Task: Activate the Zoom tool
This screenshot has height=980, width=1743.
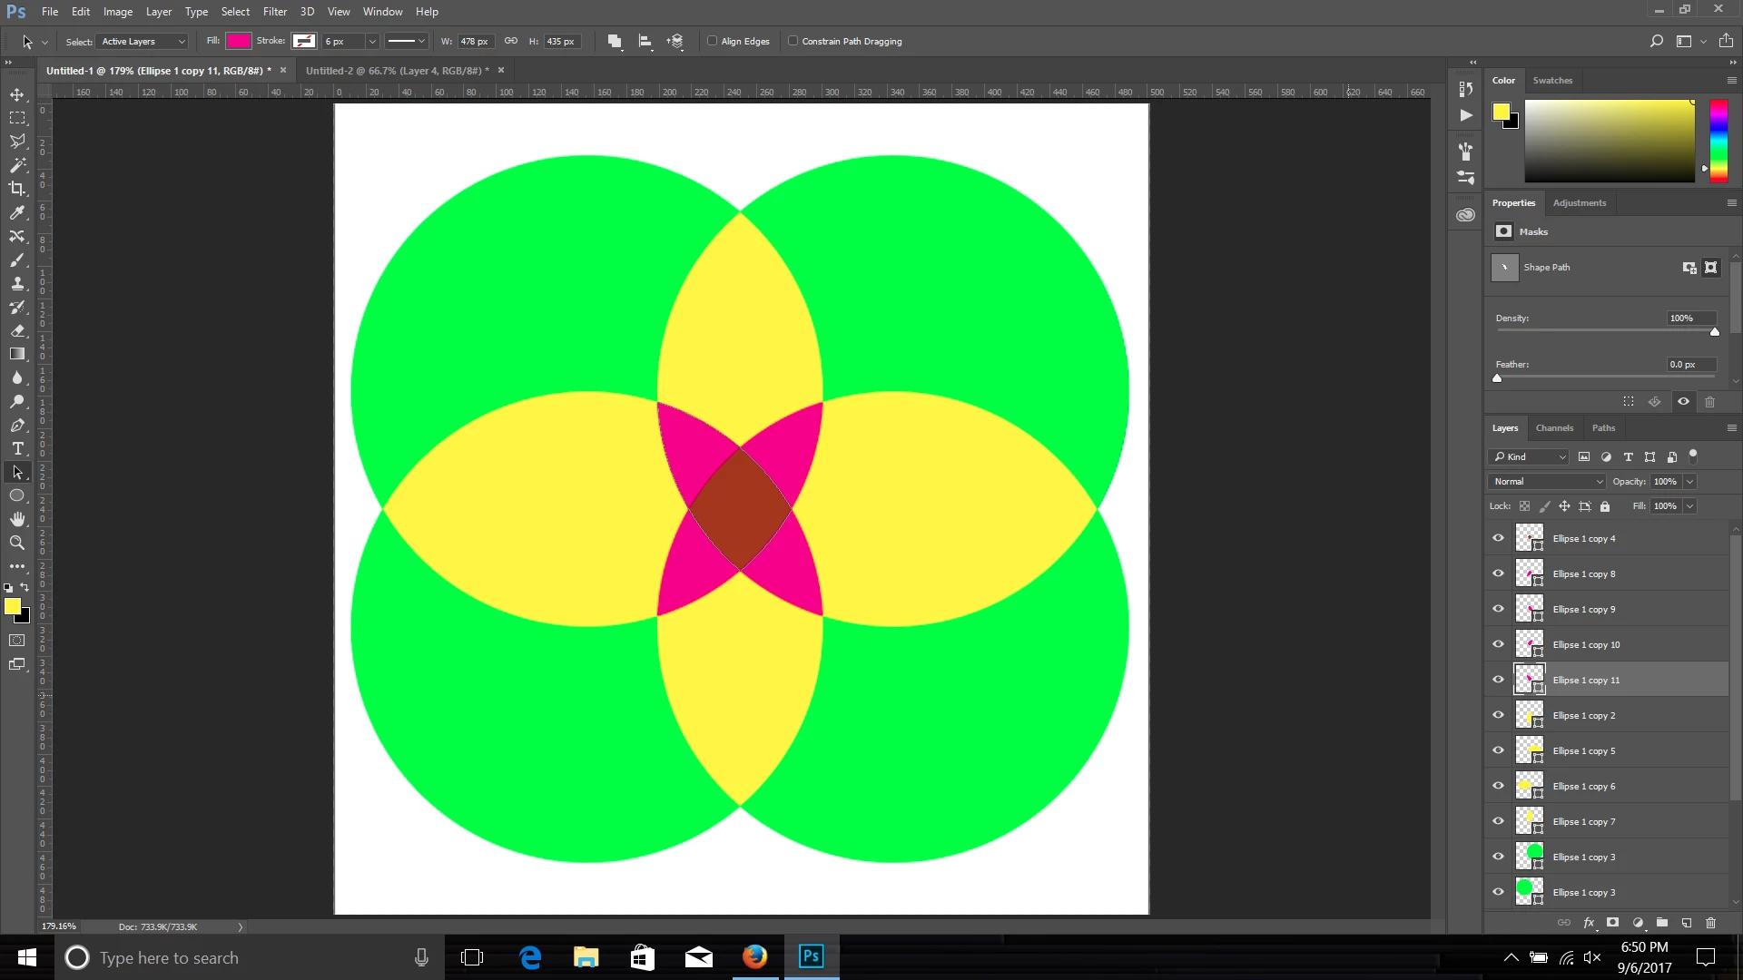Action: pos(17,543)
